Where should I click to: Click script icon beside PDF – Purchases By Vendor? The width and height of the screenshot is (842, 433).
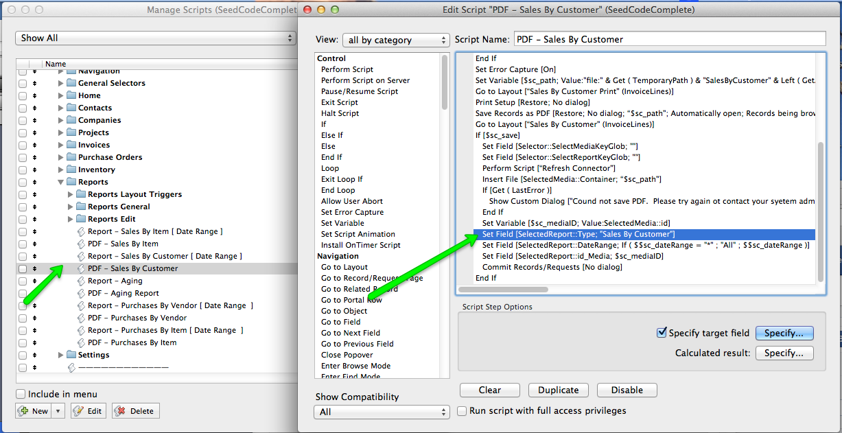point(81,318)
